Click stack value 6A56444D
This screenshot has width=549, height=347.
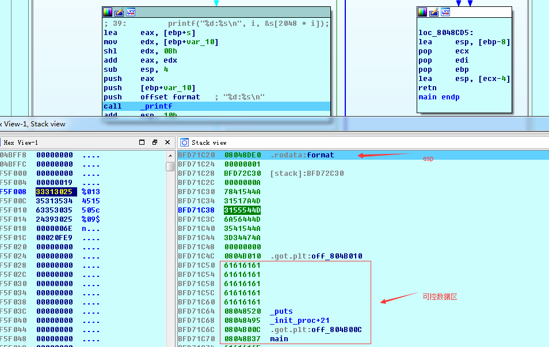tap(242, 219)
